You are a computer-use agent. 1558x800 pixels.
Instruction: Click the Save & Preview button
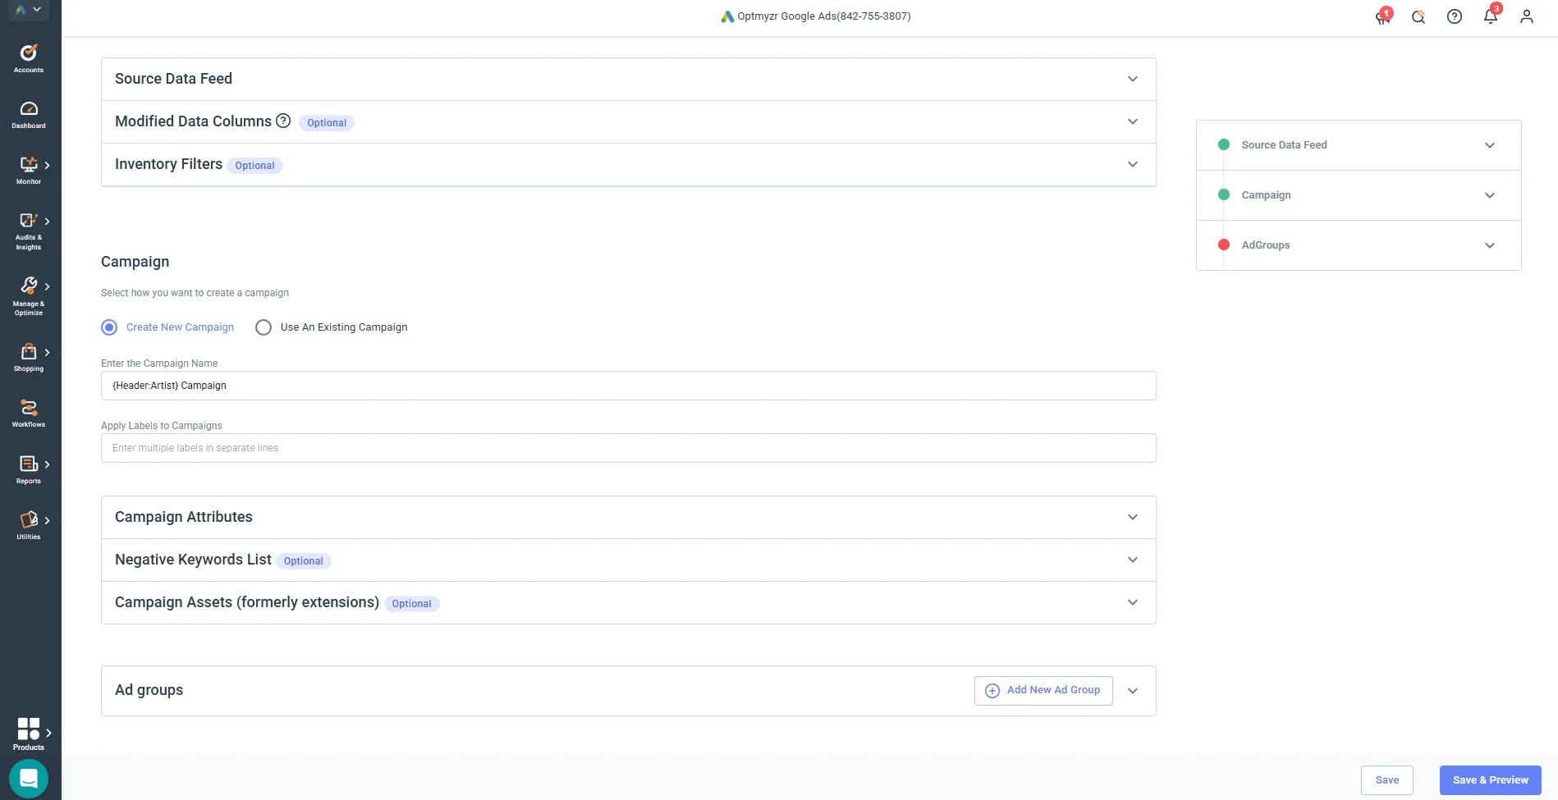point(1490,779)
